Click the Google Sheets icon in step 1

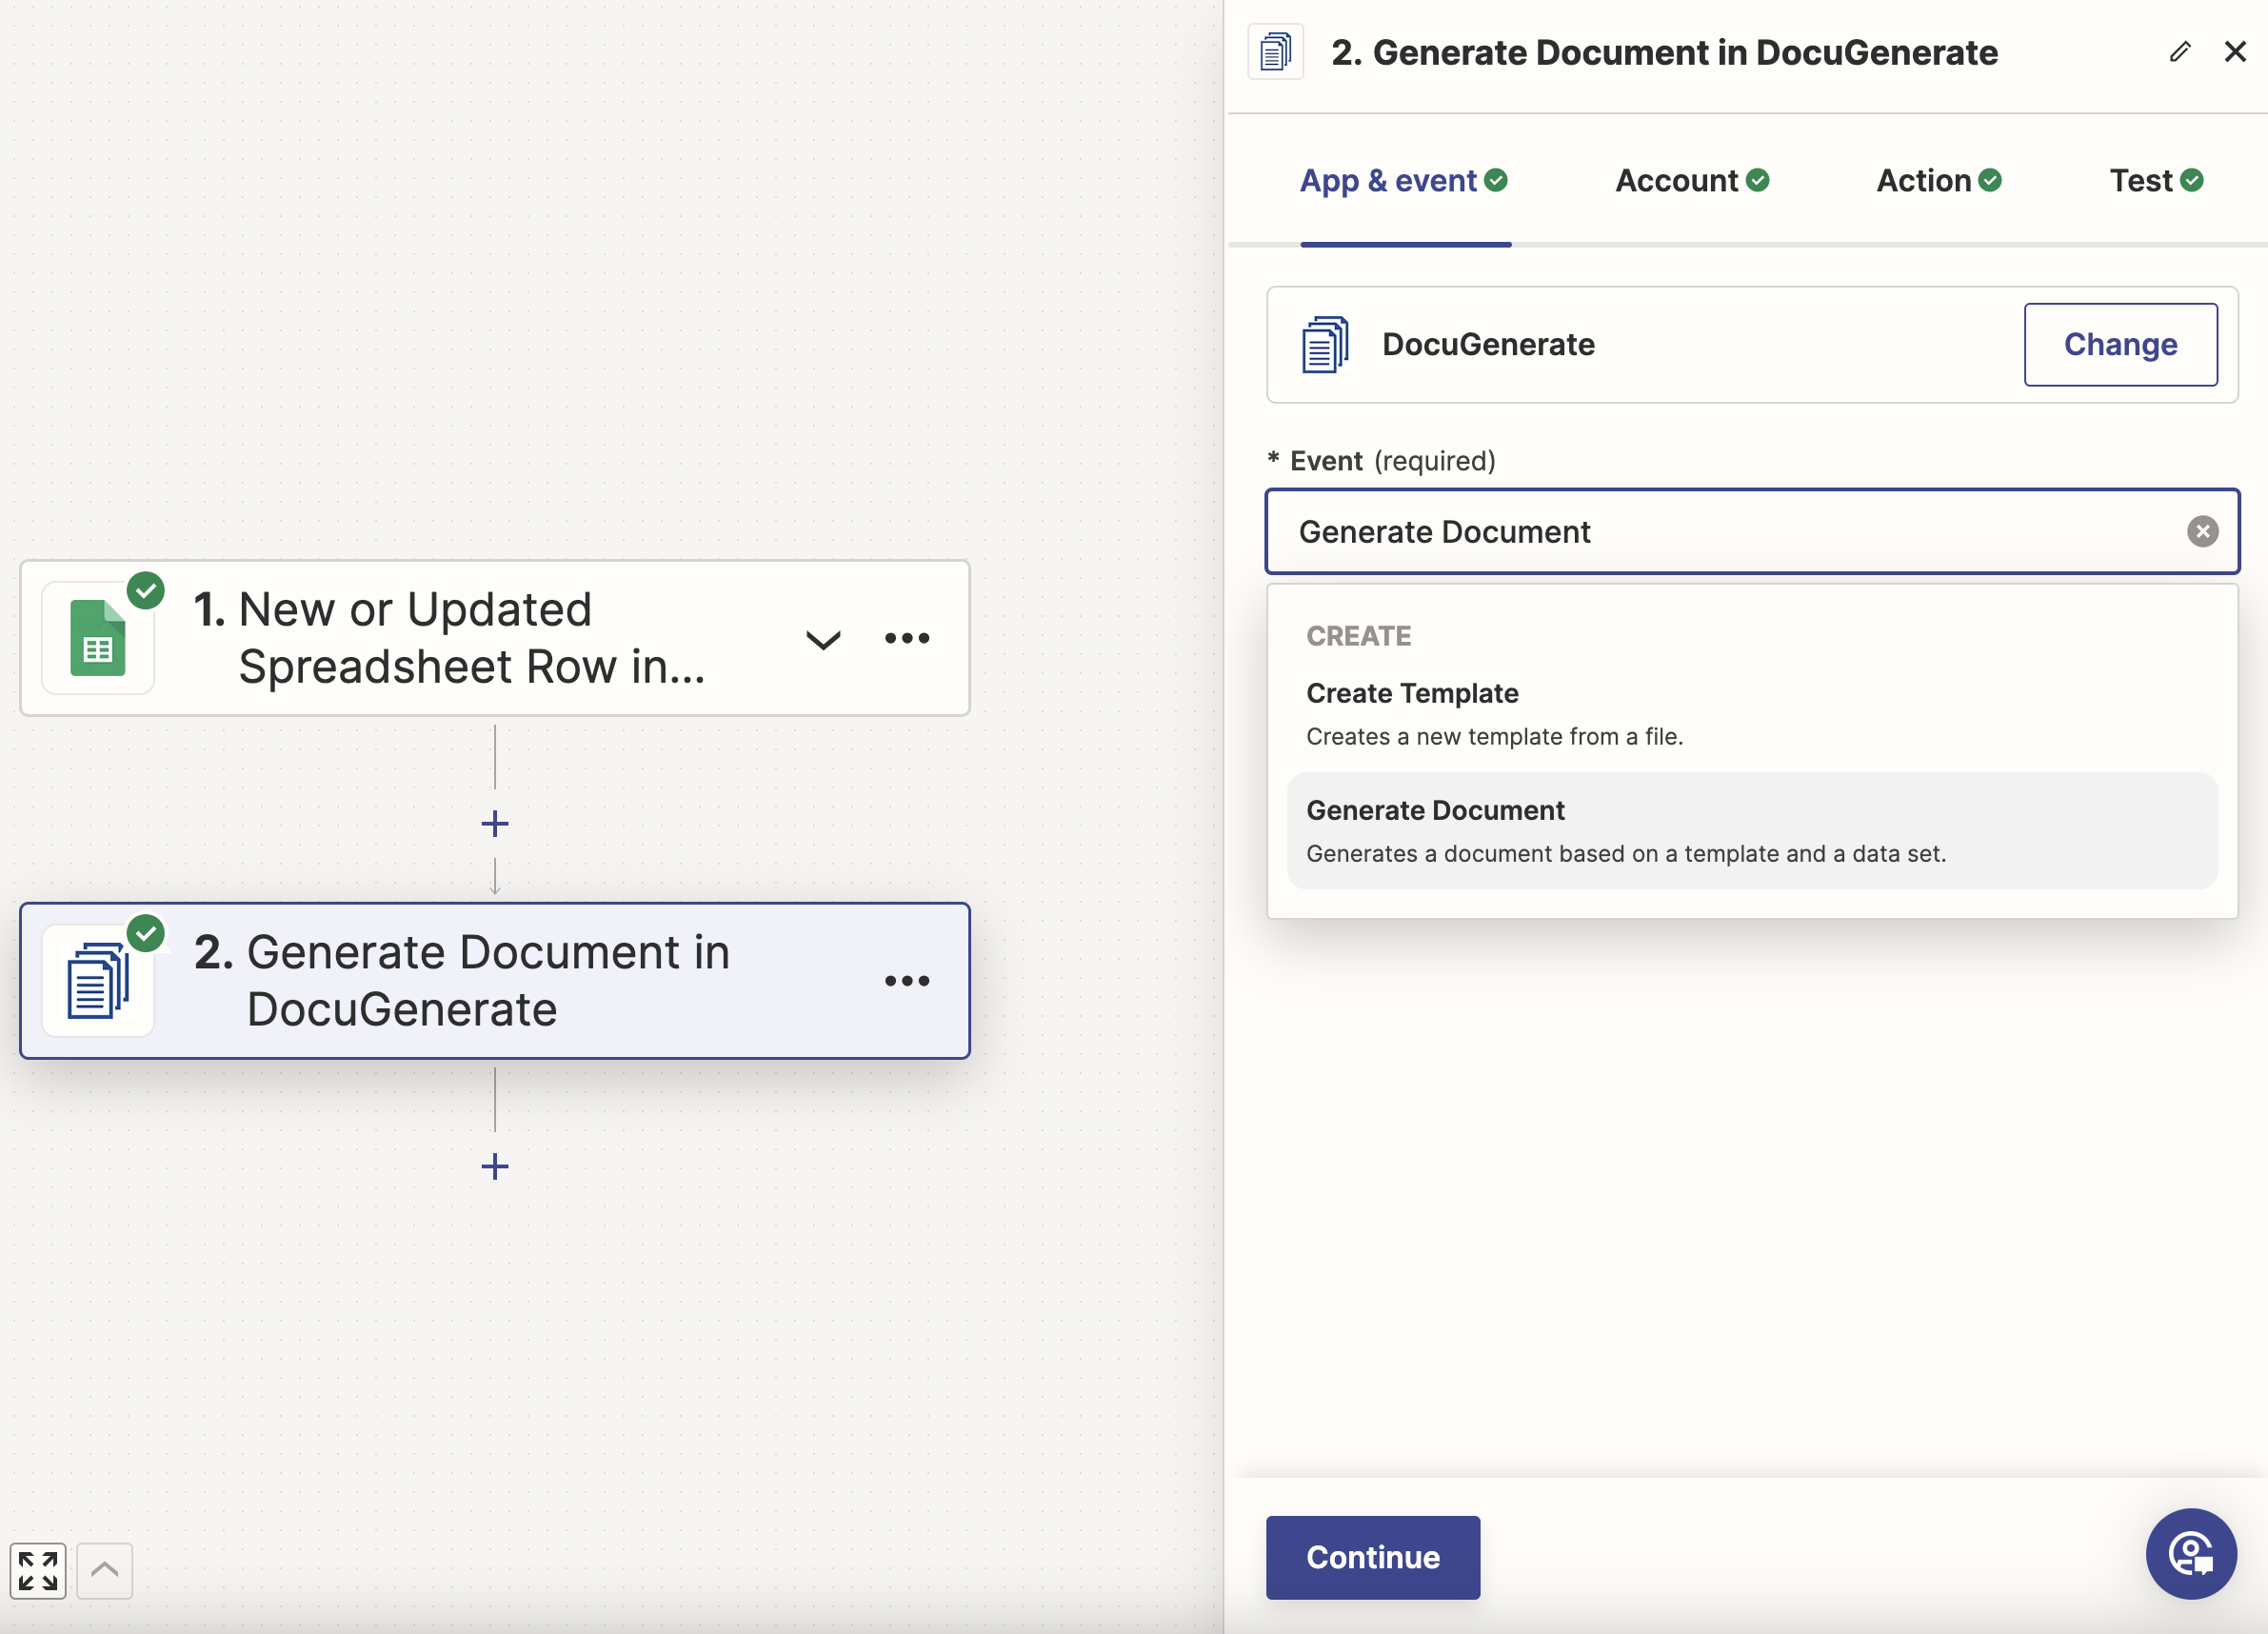[98, 638]
